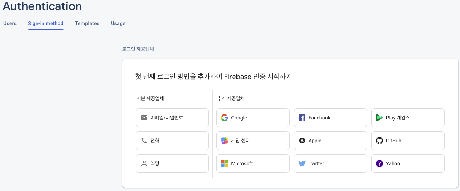This screenshot has width=460, height=191.
Task: Choose 전화 sign-in provider
Action: (172, 141)
